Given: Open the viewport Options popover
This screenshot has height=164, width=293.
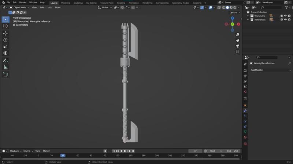Looking at the screenshot, I should pos(234,12).
